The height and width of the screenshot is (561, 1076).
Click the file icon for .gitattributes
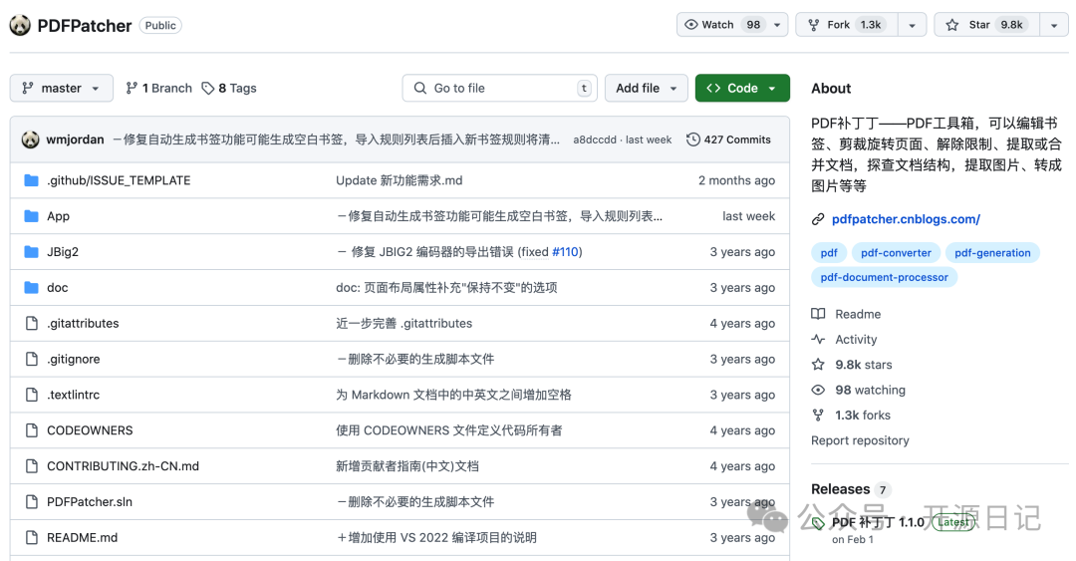(x=31, y=324)
